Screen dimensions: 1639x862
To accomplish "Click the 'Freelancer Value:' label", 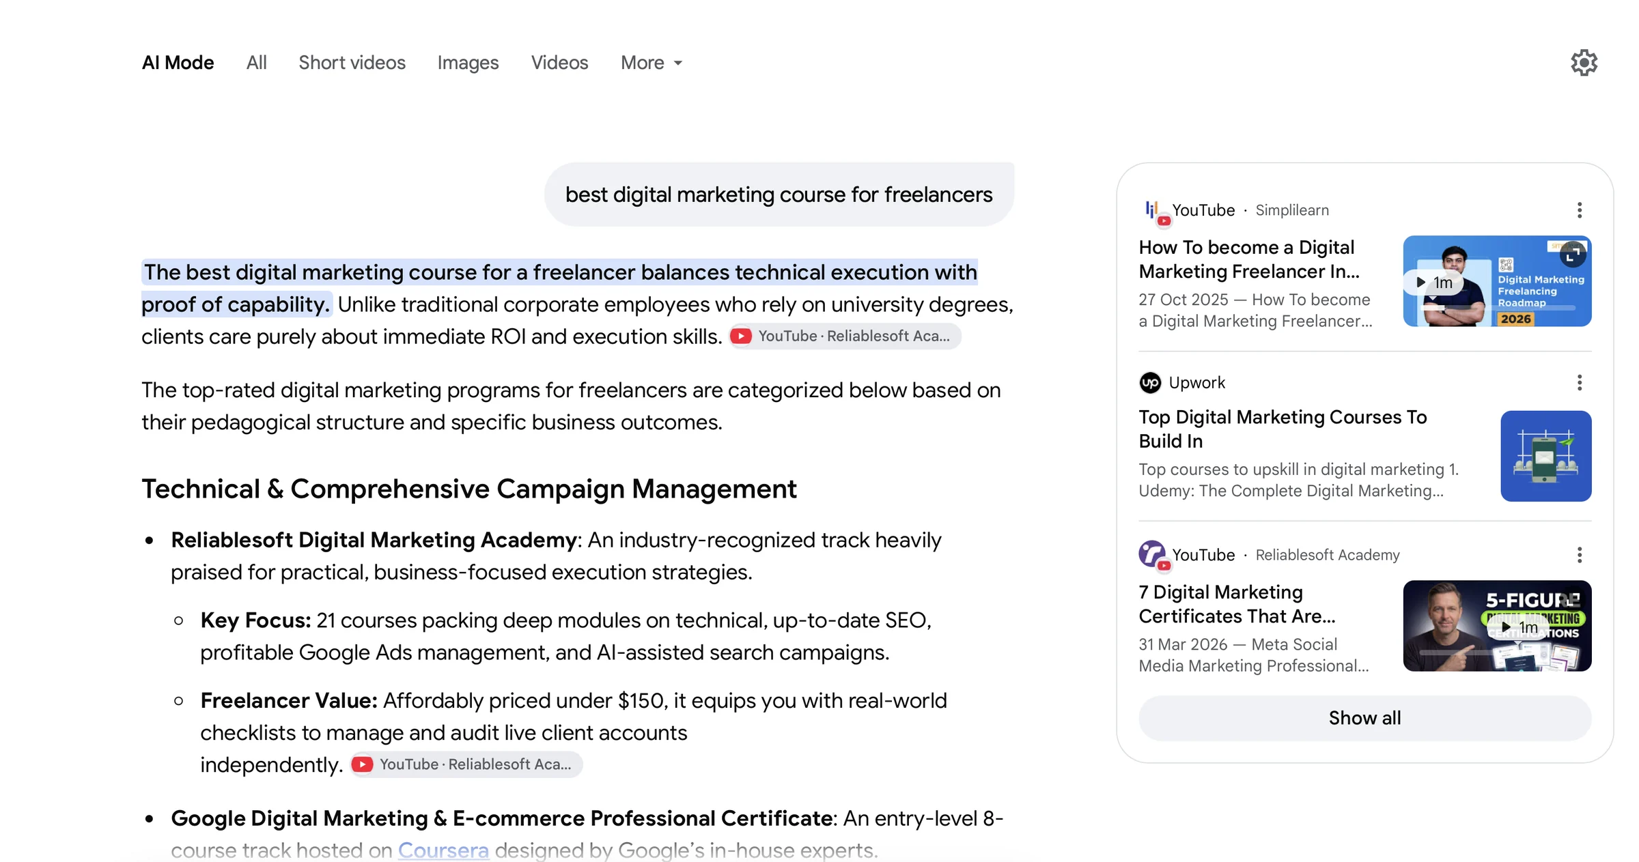I will (x=289, y=701).
